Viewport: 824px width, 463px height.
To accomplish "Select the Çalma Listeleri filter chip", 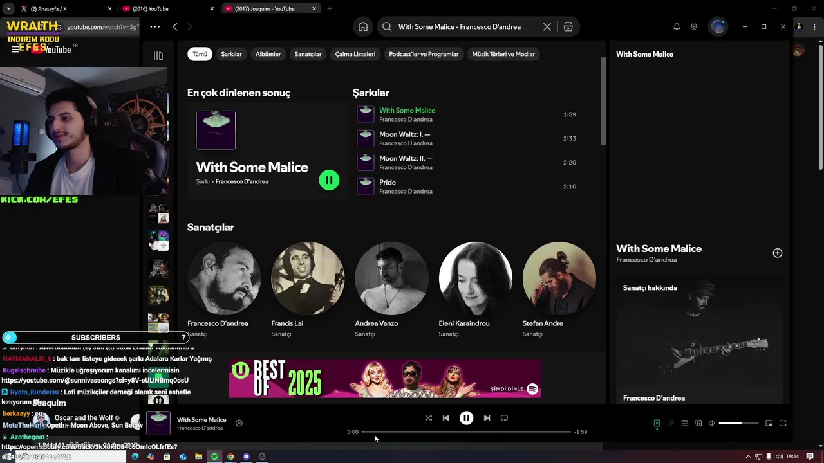I will [x=355, y=54].
